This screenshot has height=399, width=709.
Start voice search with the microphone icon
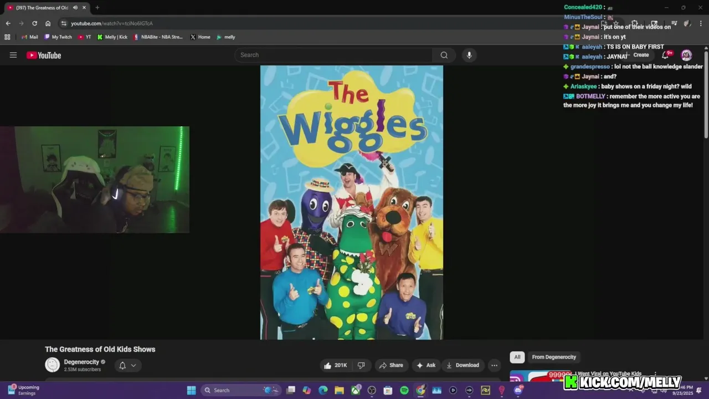pyautogui.click(x=469, y=55)
